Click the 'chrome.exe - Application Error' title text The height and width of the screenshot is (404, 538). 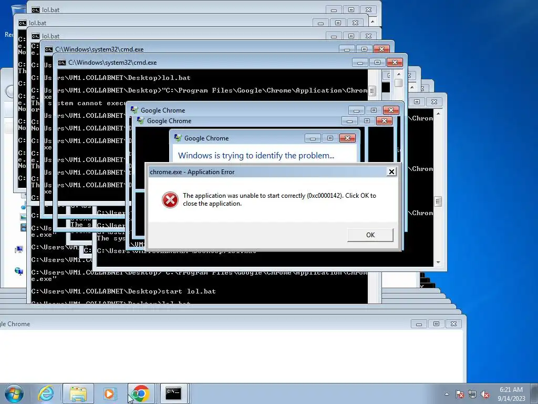192,172
